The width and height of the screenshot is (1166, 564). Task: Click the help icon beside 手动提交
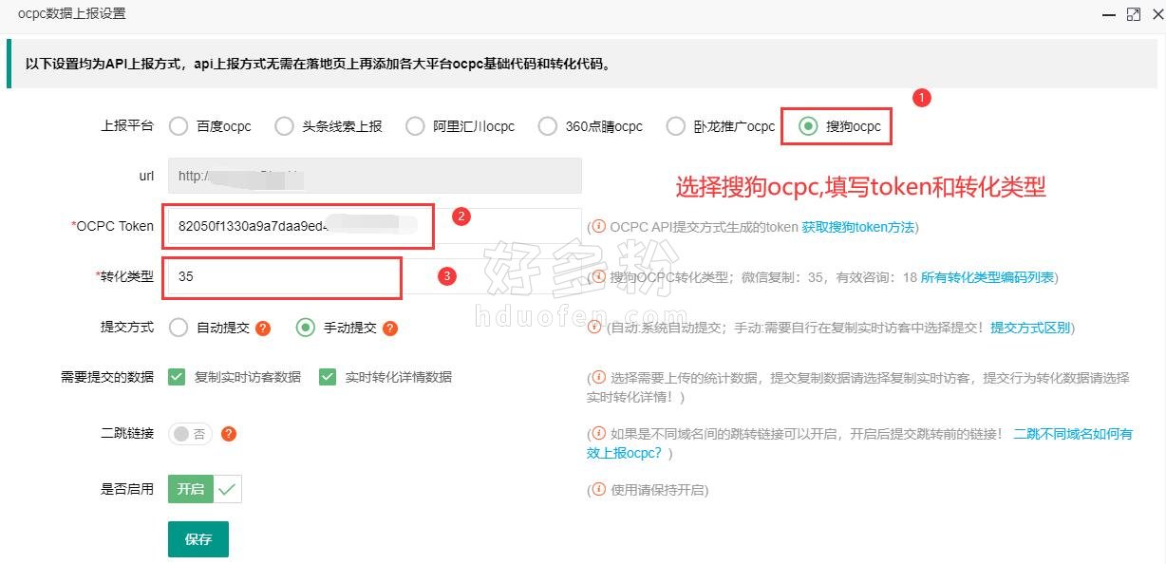(390, 329)
